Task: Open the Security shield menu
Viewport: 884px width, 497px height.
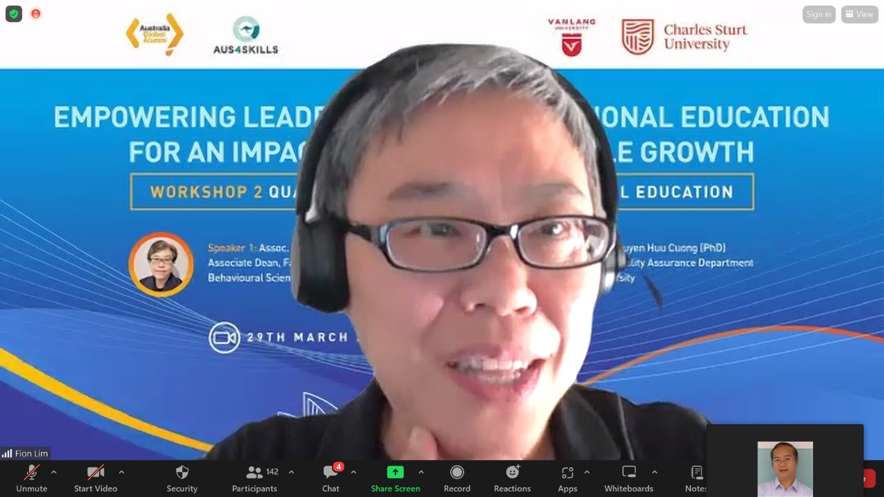Action: [181, 478]
